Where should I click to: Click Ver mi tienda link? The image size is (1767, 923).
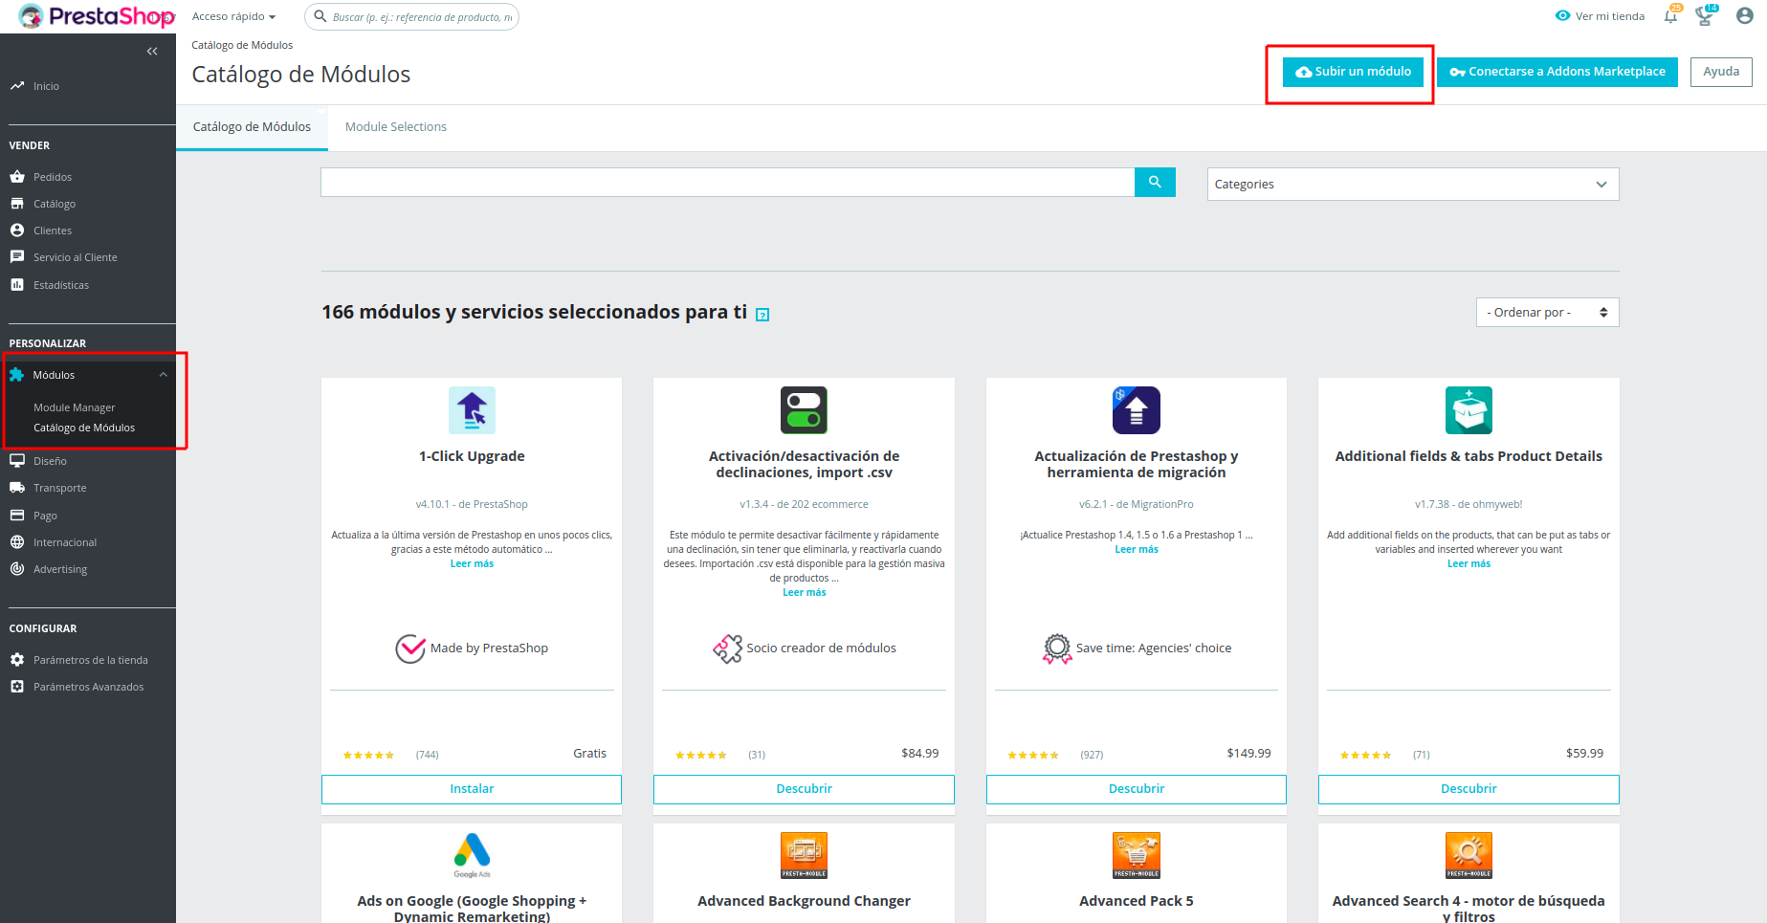point(1600,16)
